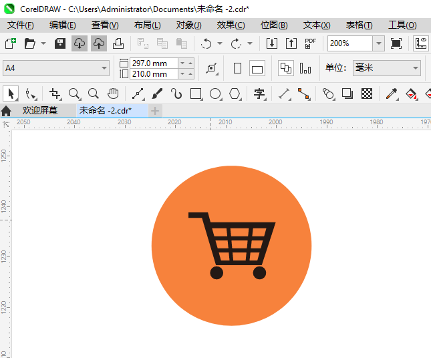Toggle the current page layout icon

tap(305, 68)
